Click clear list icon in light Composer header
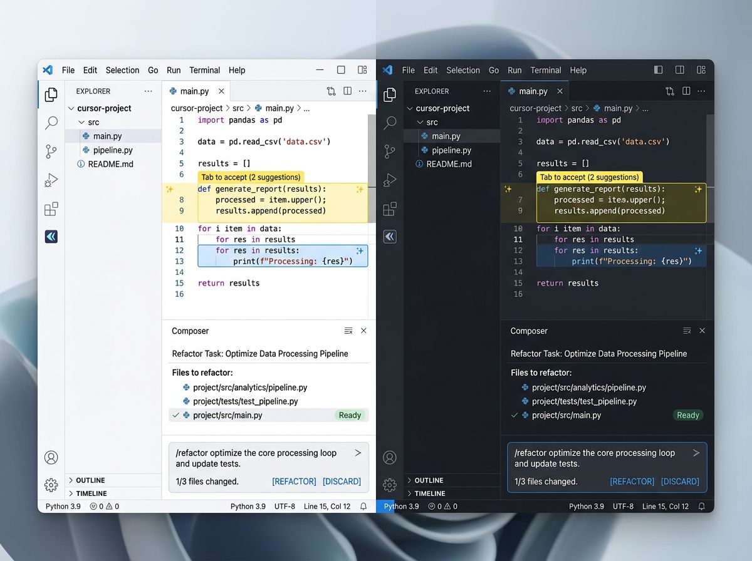This screenshot has width=752, height=561. click(x=348, y=331)
